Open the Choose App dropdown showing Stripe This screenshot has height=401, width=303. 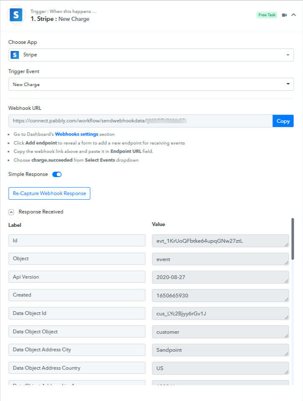click(x=151, y=55)
